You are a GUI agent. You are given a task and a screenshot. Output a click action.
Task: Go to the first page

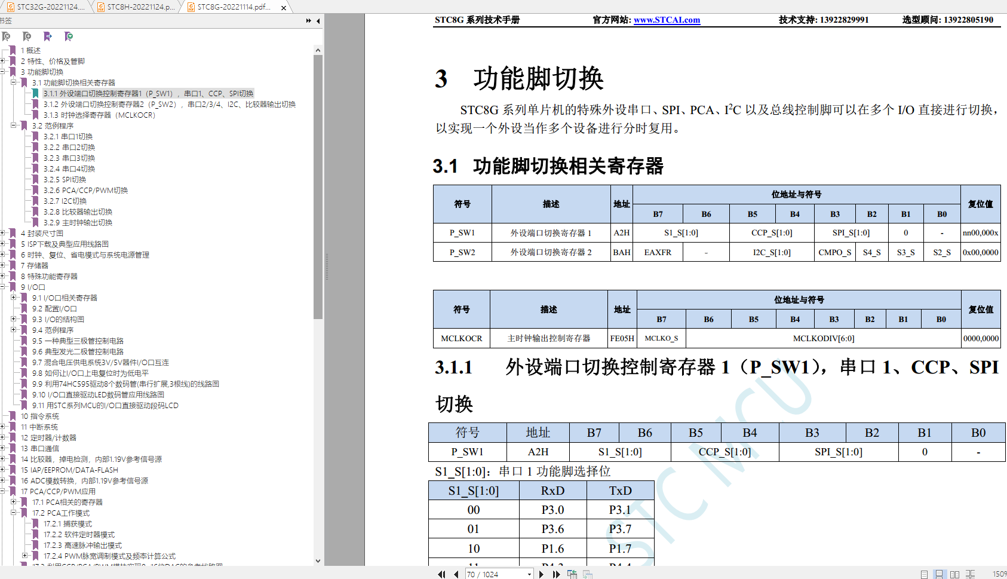[441, 574]
